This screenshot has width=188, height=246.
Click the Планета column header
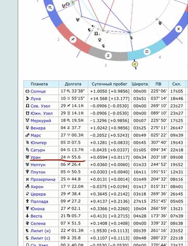click(x=39, y=84)
